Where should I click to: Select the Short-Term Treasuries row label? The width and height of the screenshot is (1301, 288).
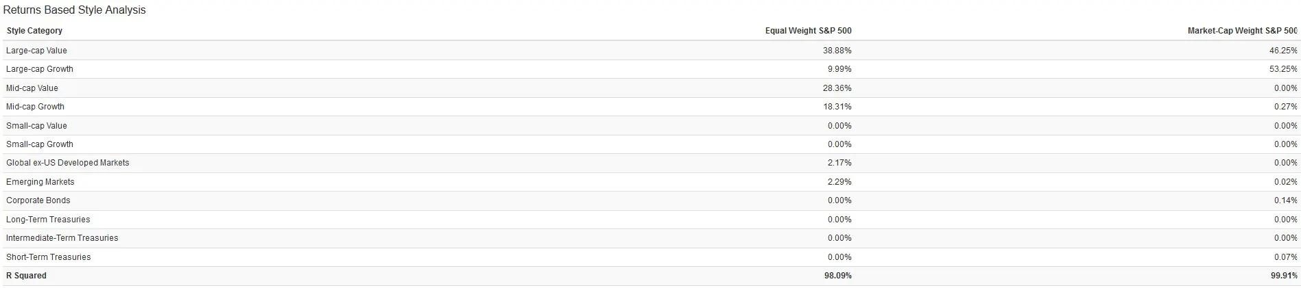pyautogui.click(x=49, y=257)
